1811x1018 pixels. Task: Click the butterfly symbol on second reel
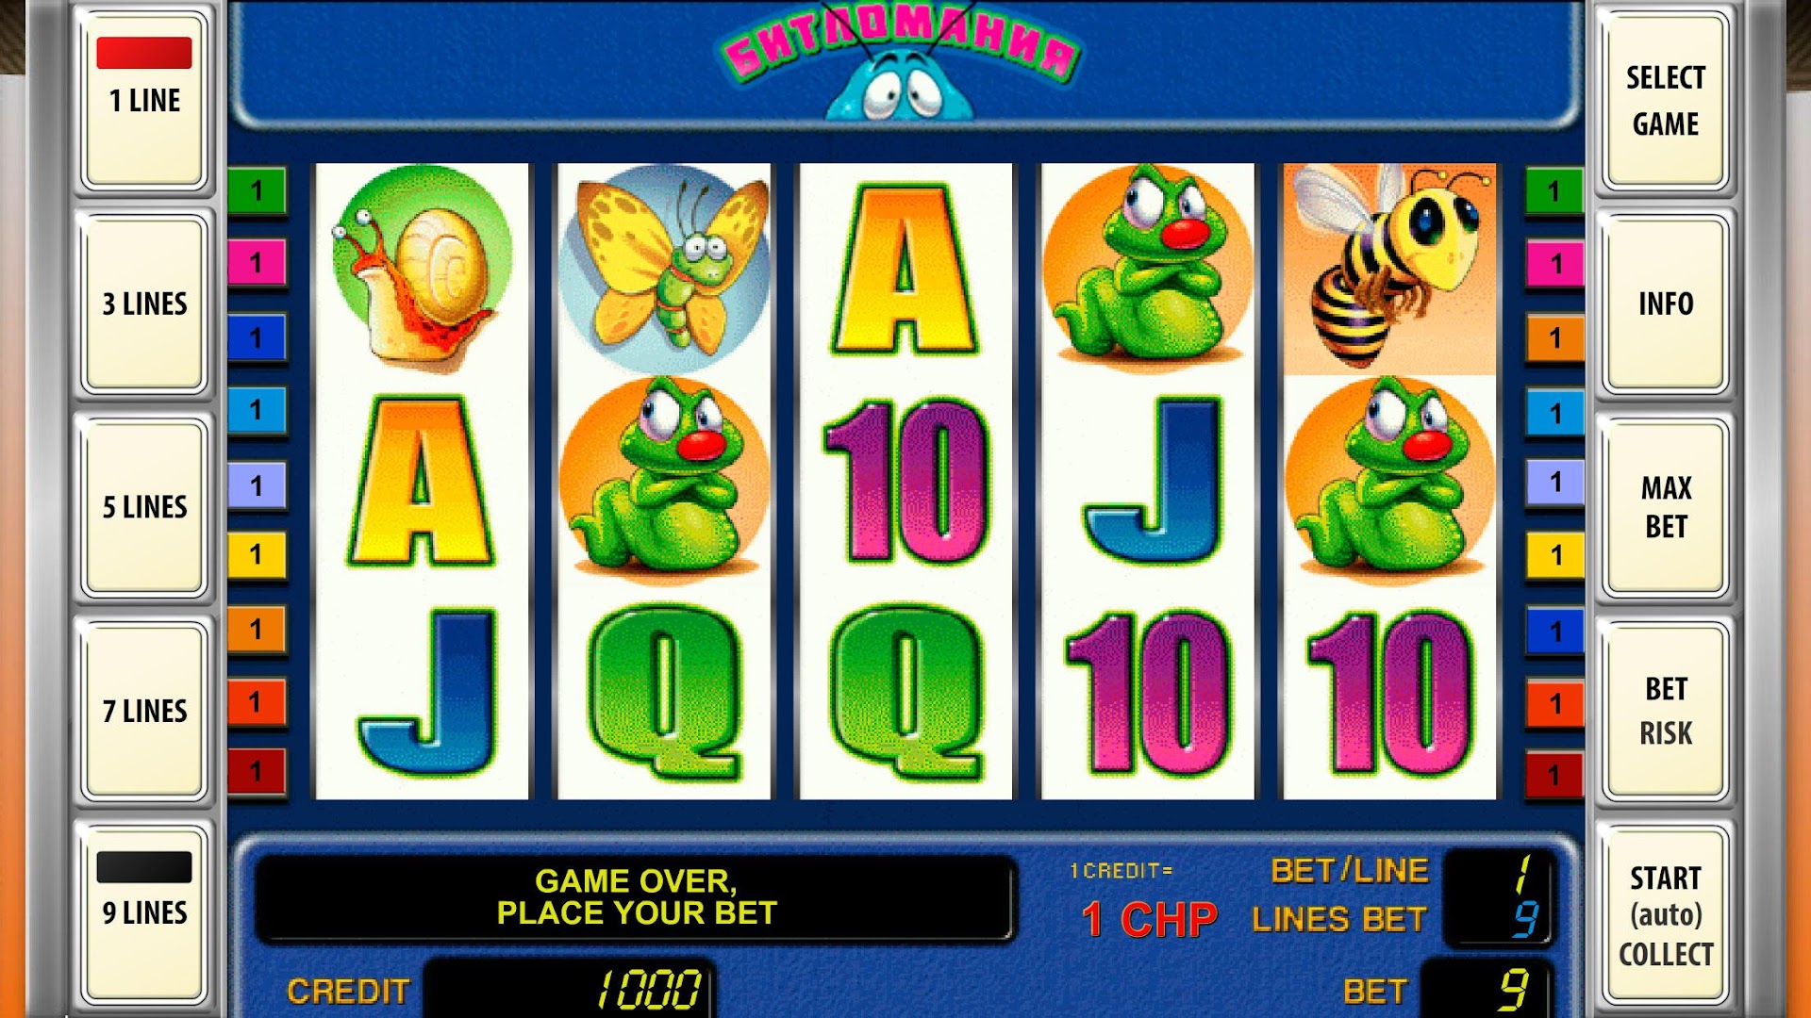coord(664,268)
